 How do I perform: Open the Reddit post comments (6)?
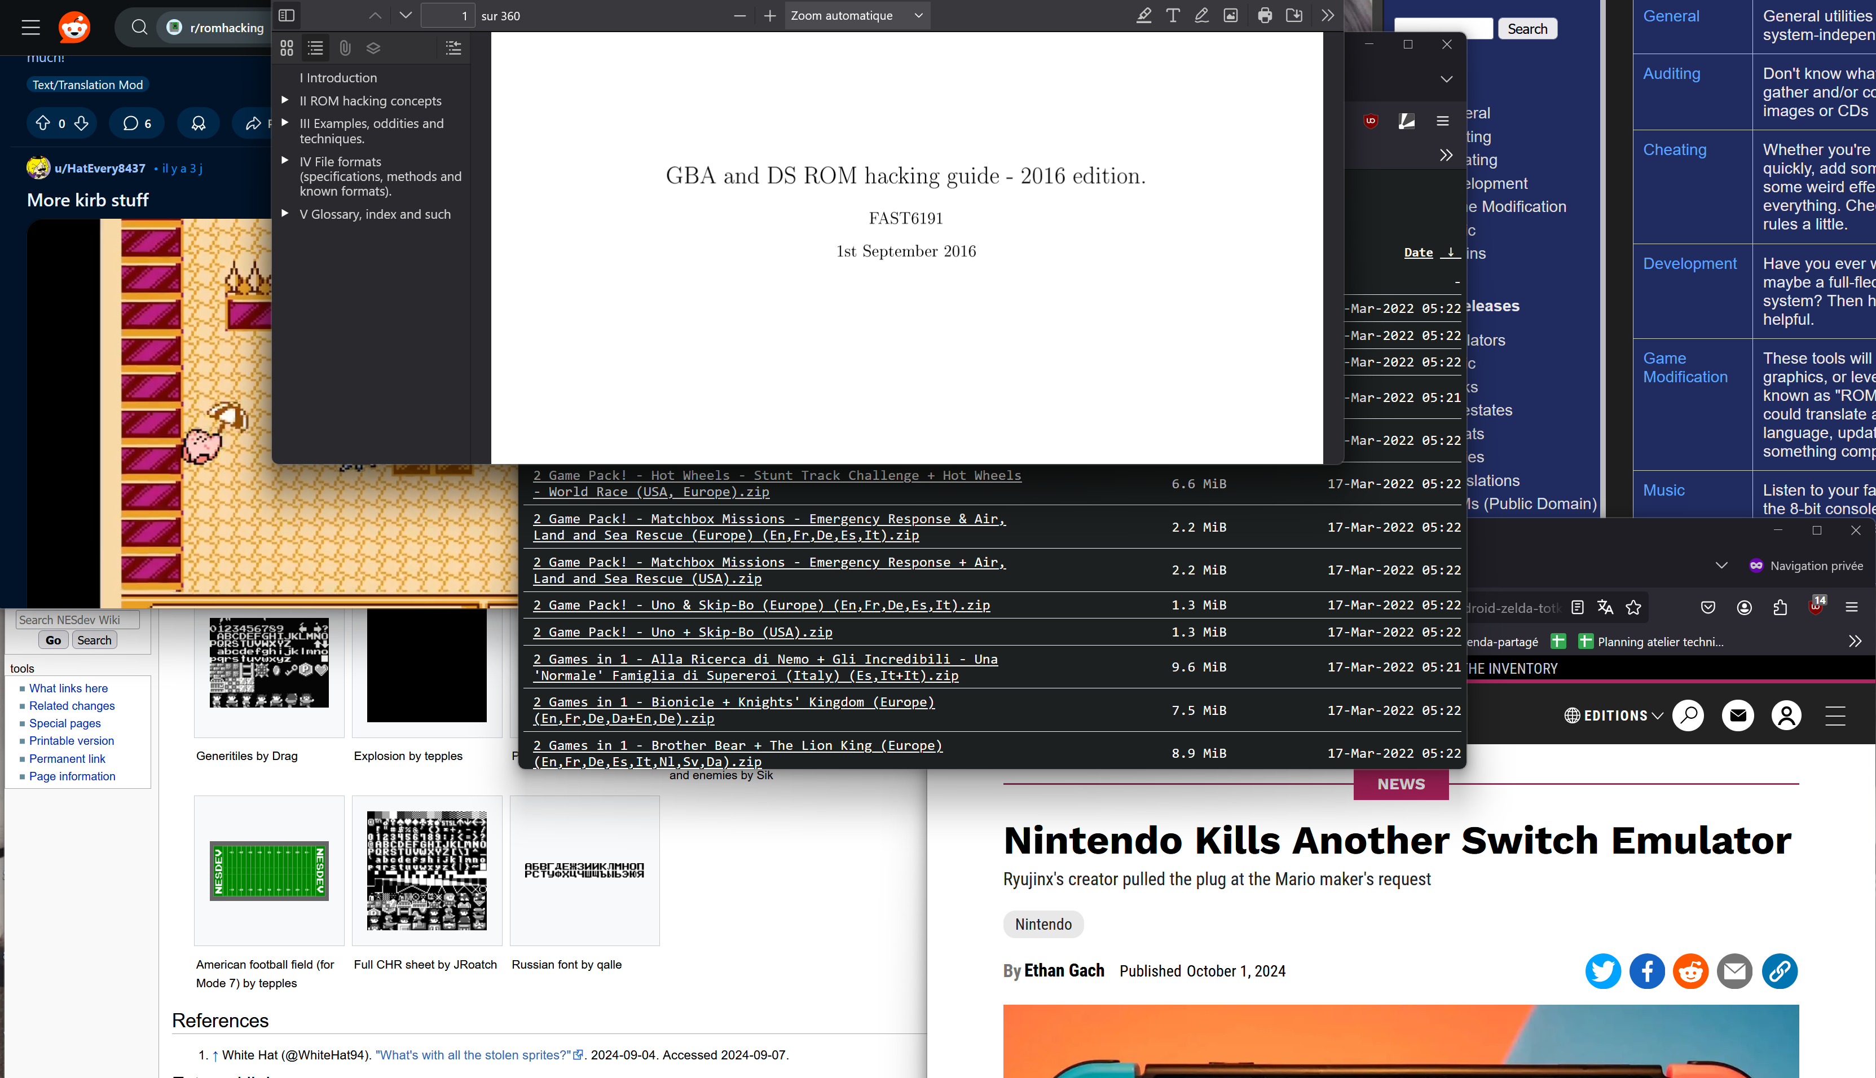[x=136, y=123]
